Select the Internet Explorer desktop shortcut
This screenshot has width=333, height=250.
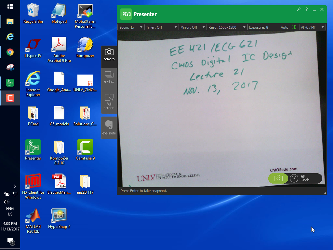[x=33, y=84]
